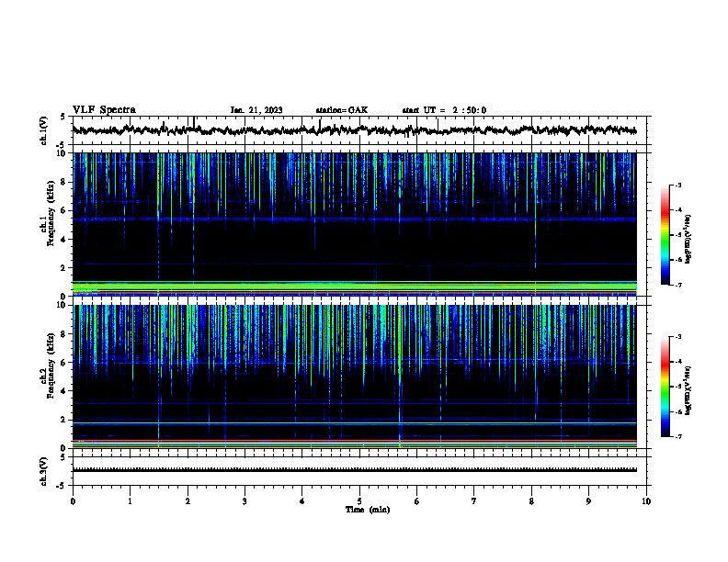The width and height of the screenshot is (728, 562).
Task: Click the ch.1(V) axis label
Action: 44,130
